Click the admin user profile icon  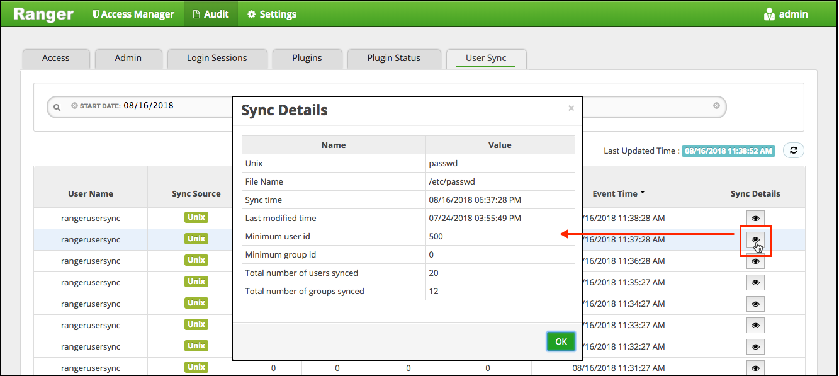769,14
